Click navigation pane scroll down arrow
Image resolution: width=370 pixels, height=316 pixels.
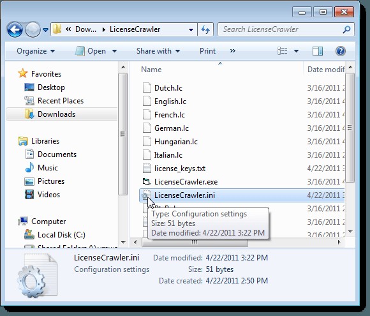pos(123,243)
